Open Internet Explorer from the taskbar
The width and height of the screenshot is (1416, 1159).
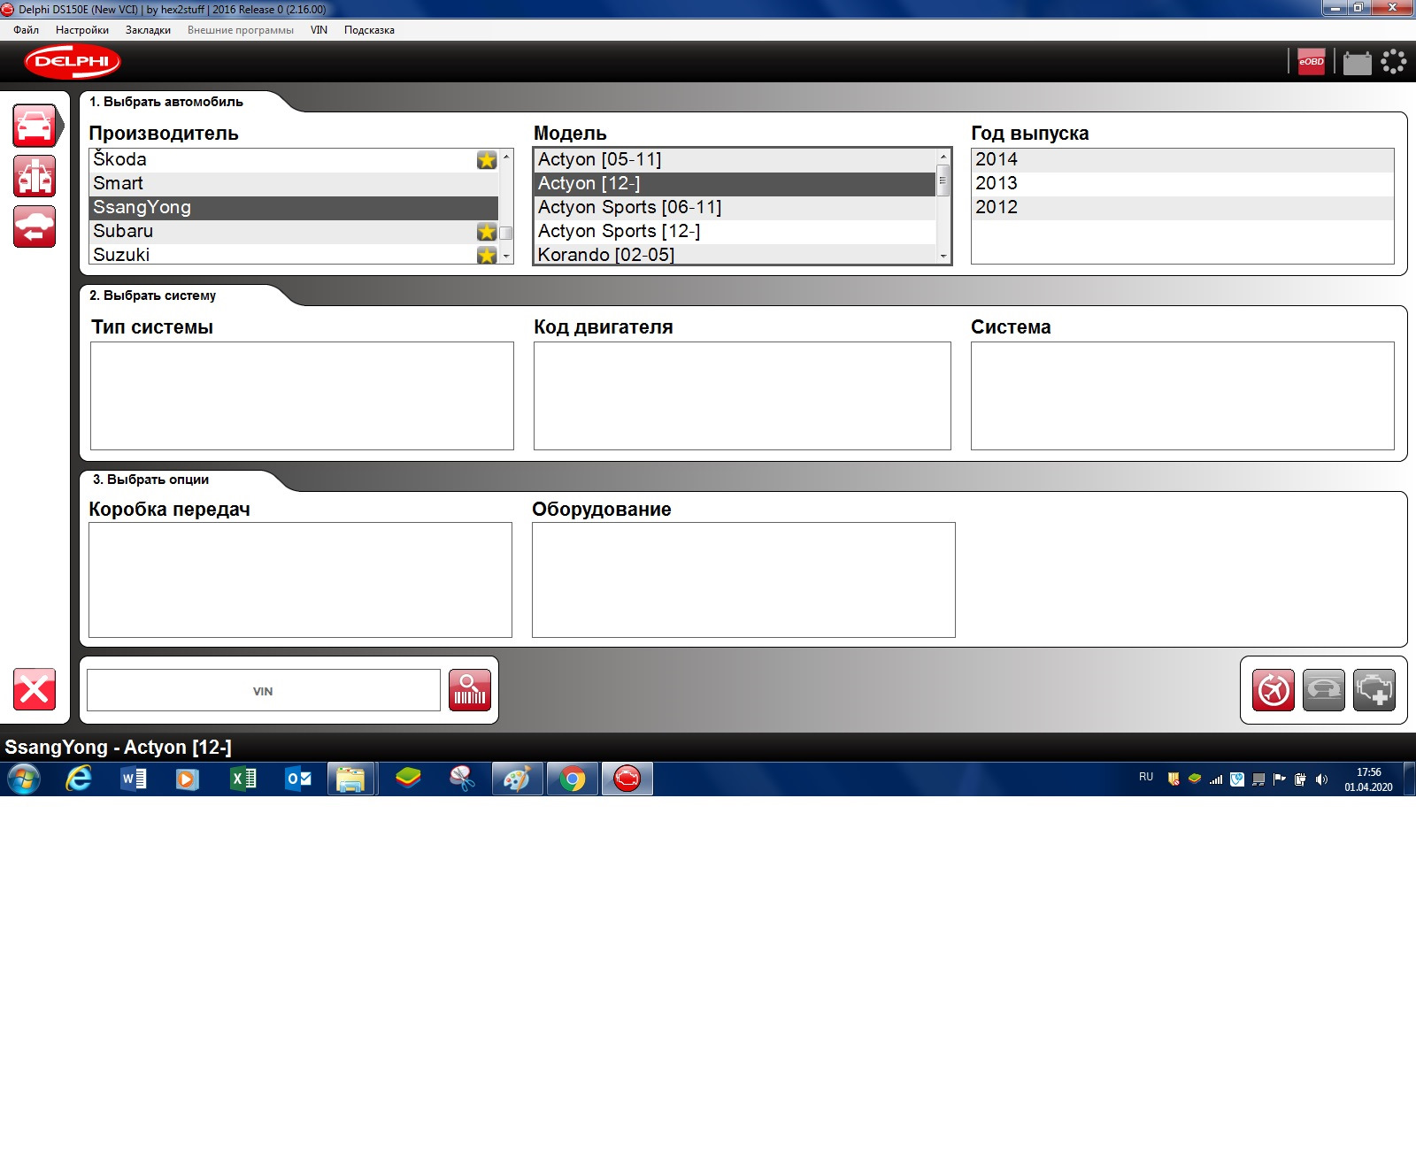tap(79, 779)
